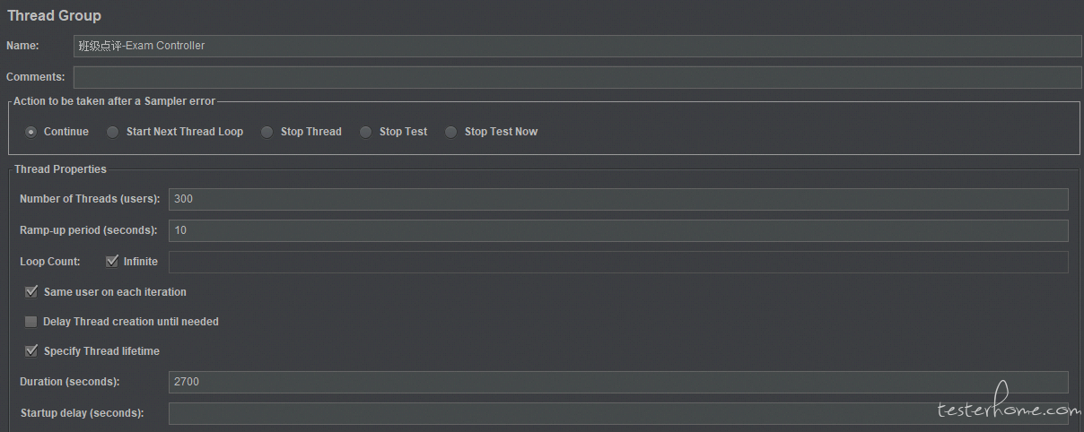Focus the Number of Threads field
Image resolution: width=1084 pixels, height=432 pixels.
(618, 199)
